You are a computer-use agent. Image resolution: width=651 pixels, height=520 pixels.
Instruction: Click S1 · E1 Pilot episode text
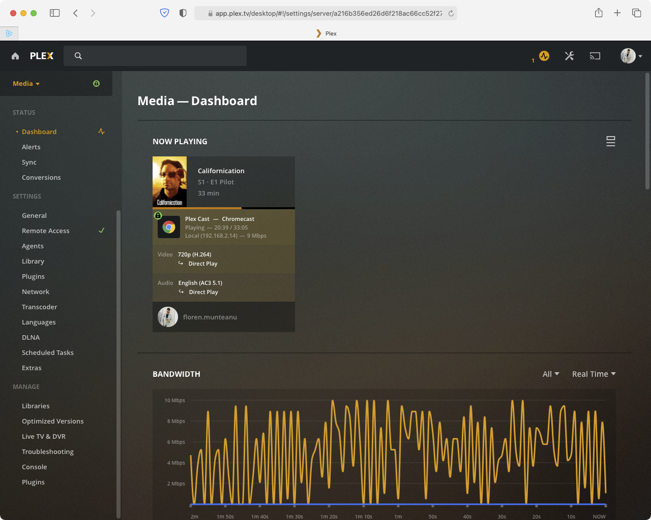tap(216, 182)
